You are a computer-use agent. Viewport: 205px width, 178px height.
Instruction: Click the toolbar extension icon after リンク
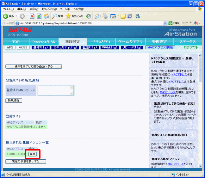[x=196, y=23]
